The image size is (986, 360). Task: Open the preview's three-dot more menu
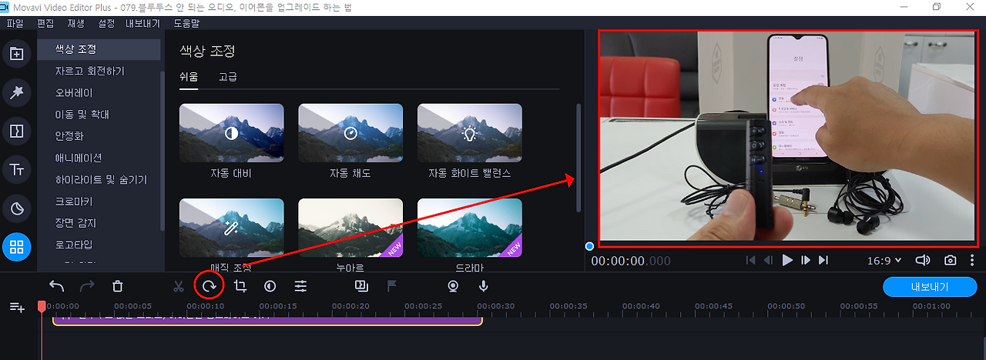coord(972,260)
